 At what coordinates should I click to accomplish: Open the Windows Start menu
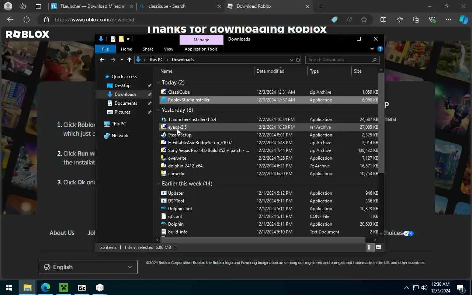[x=9, y=288]
